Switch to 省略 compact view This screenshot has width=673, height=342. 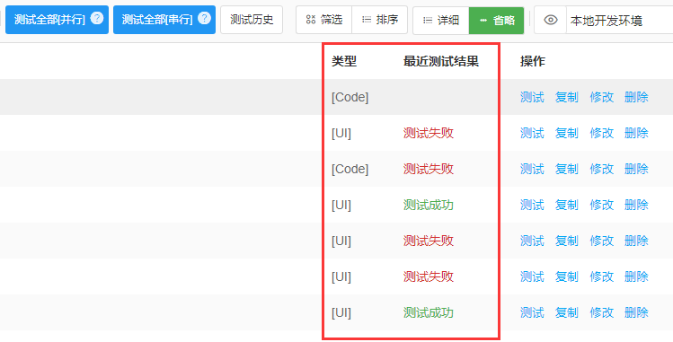[x=497, y=20]
